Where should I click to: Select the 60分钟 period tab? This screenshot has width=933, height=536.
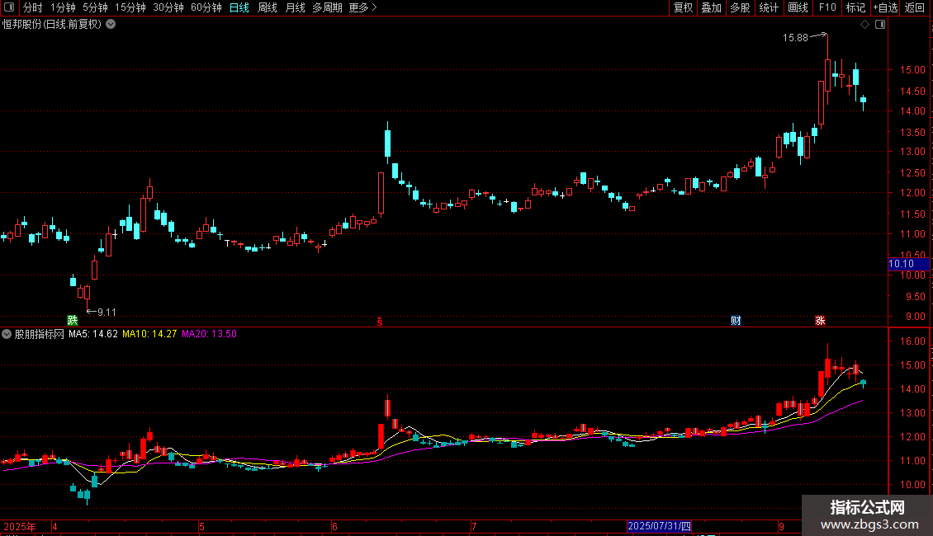(x=206, y=7)
